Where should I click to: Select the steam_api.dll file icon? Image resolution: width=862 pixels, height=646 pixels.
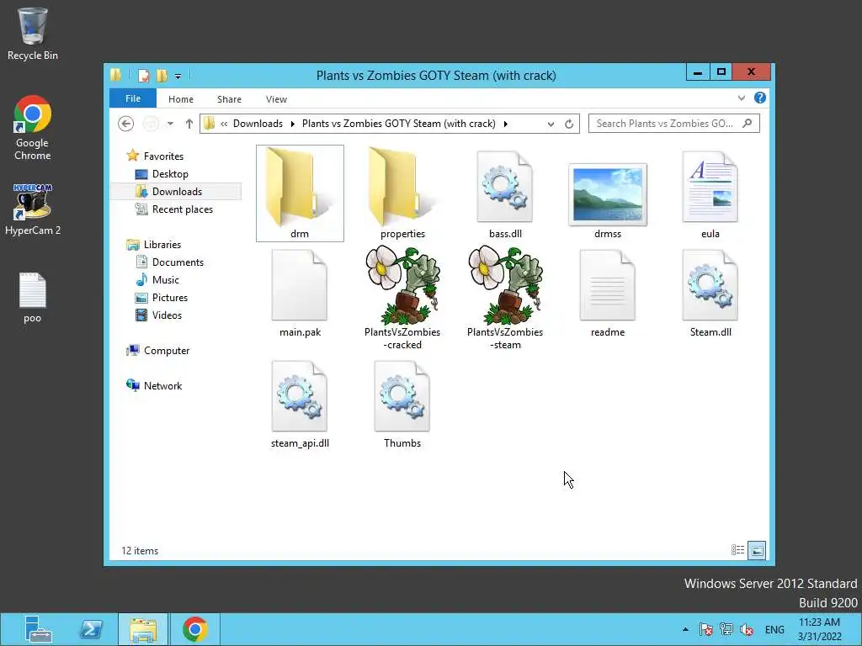click(x=300, y=396)
